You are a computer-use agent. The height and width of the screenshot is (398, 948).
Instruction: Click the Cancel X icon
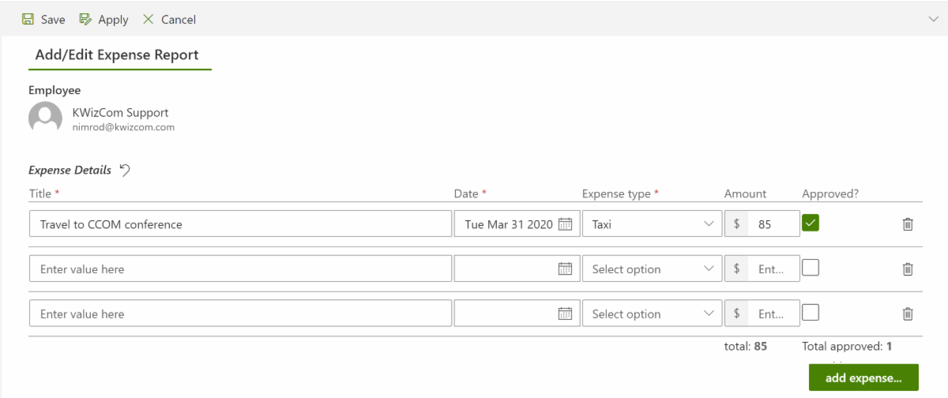click(x=148, y=19)
